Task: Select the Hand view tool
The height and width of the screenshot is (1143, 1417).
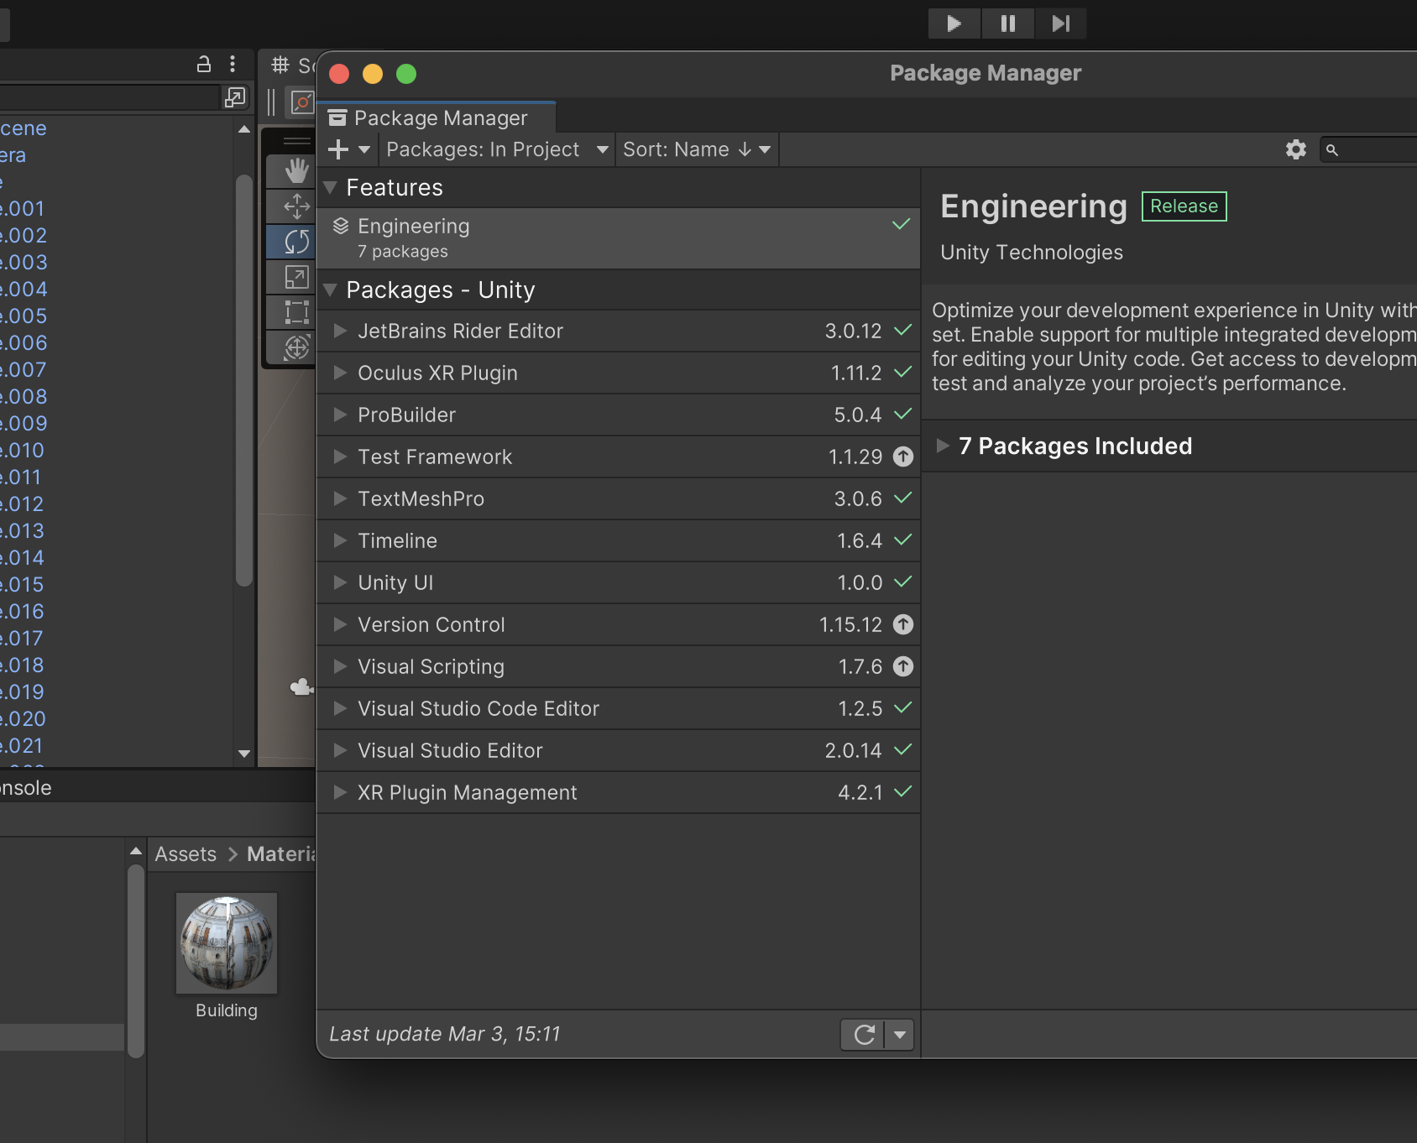Action: tap(295, 171)
